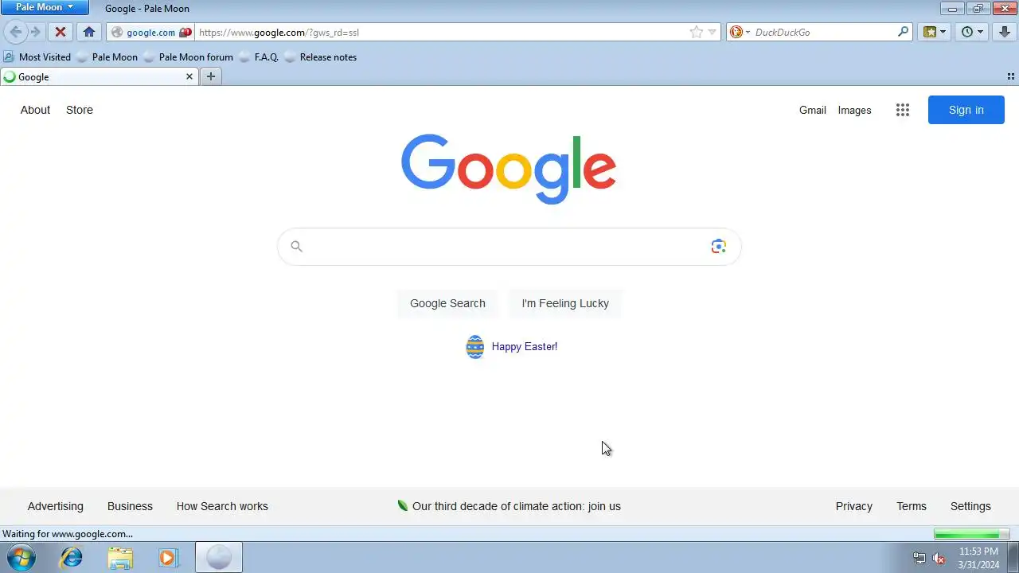Open the downloads arrow button
This screenshot has width=1019, height=573.
click(x=1005, y=33)
